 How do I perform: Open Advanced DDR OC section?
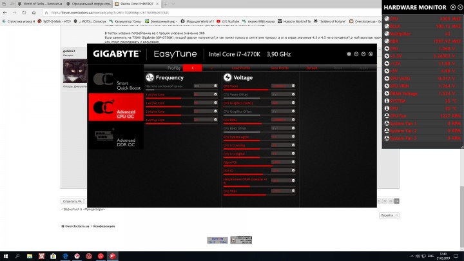[116, 135]
